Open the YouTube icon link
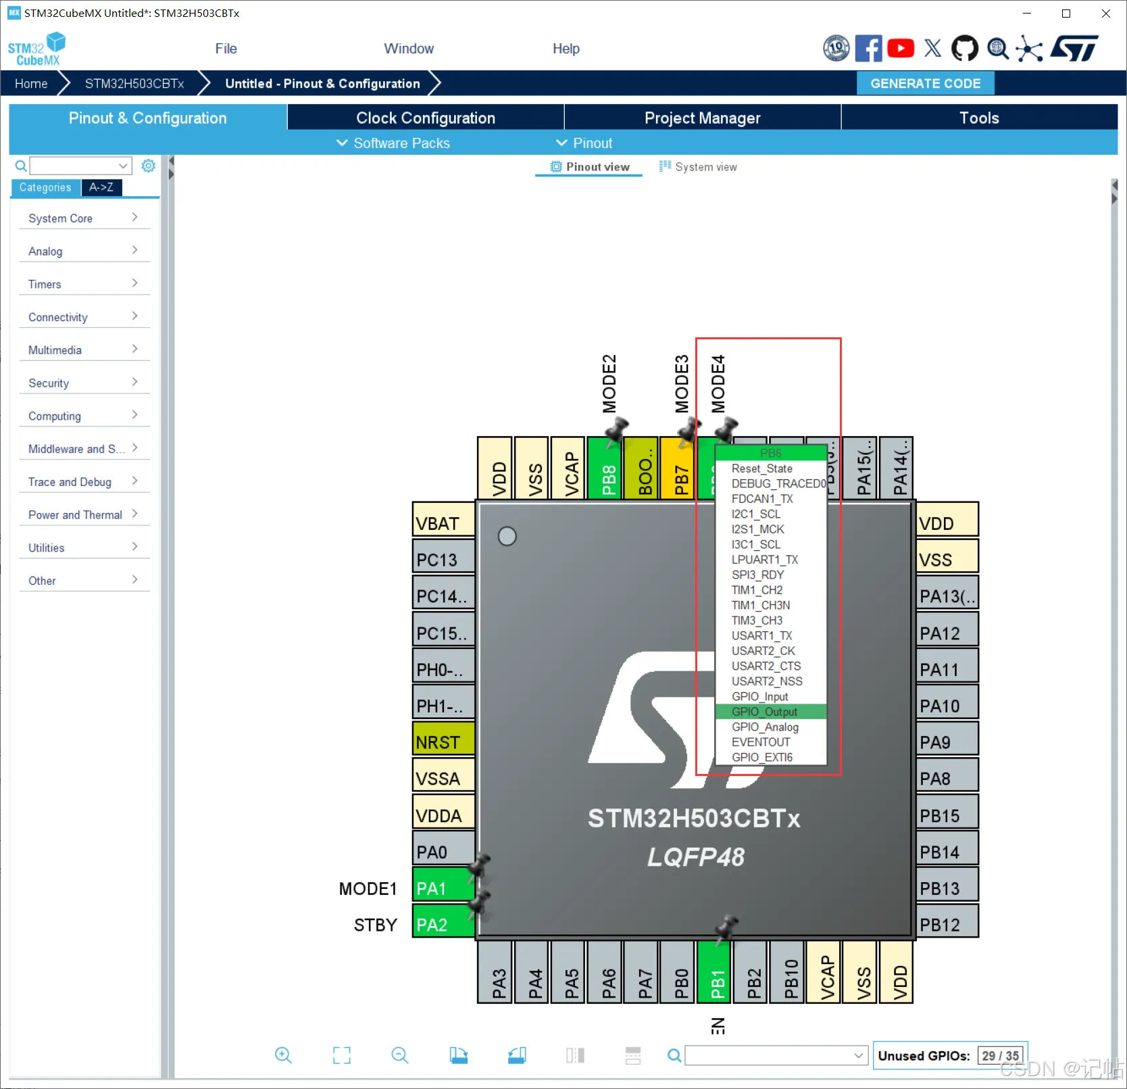Image resolution: width=1127 pixels, height=1089 pixels. click(x=901, y=48)
